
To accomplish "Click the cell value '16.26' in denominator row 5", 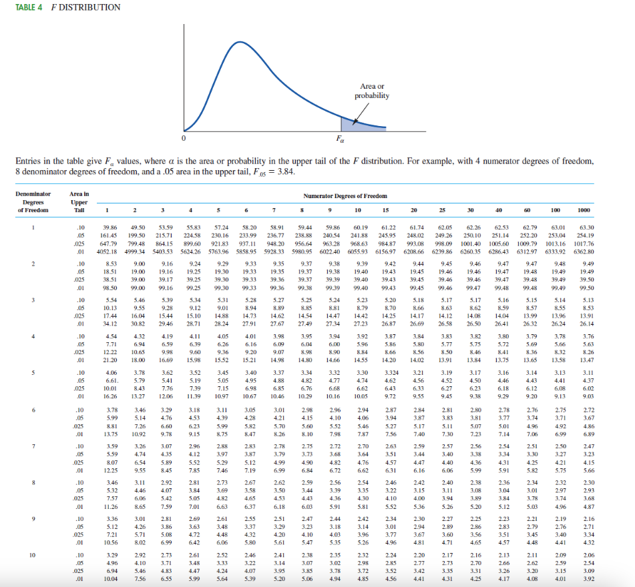I will click(111, 396).
